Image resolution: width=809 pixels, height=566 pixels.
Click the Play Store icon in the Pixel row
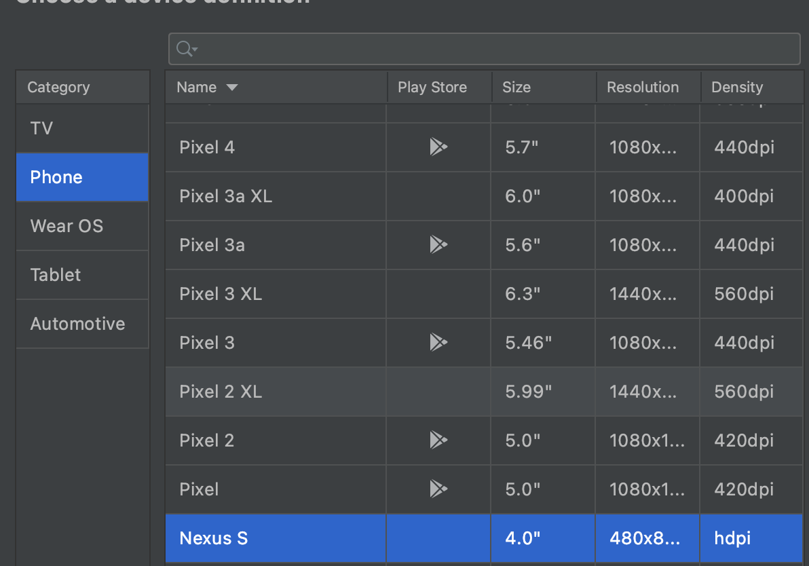click(x=438, y=489)
